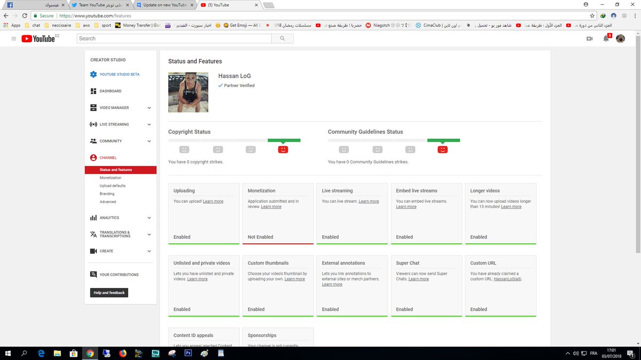Open the Monetization channel settings

click(x=111, y=178)
